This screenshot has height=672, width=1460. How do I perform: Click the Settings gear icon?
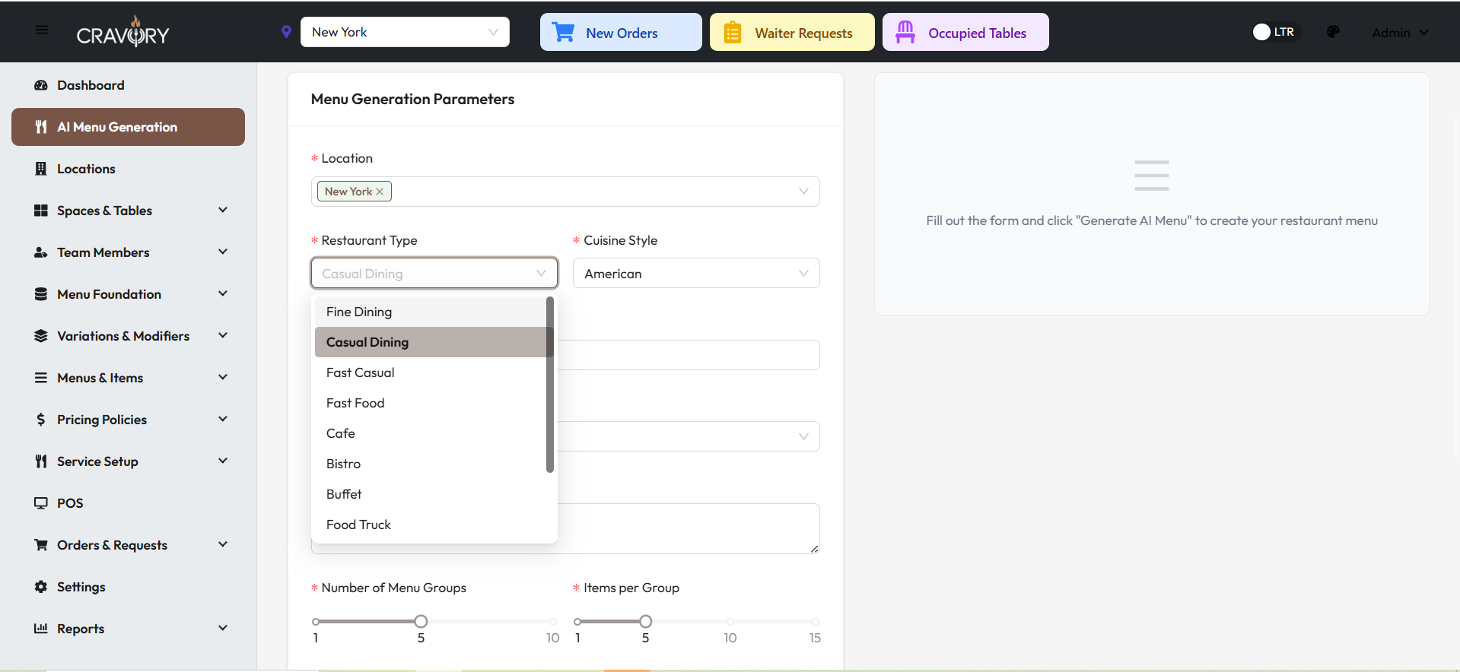41,587
